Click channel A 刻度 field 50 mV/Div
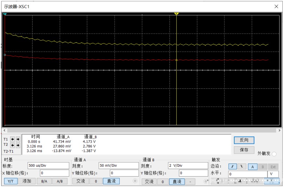 pyautogui.click(x=118, y=166)
